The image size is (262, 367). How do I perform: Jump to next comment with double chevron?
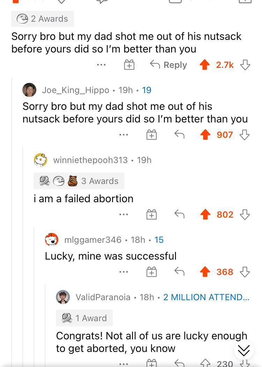click(243, 350)
